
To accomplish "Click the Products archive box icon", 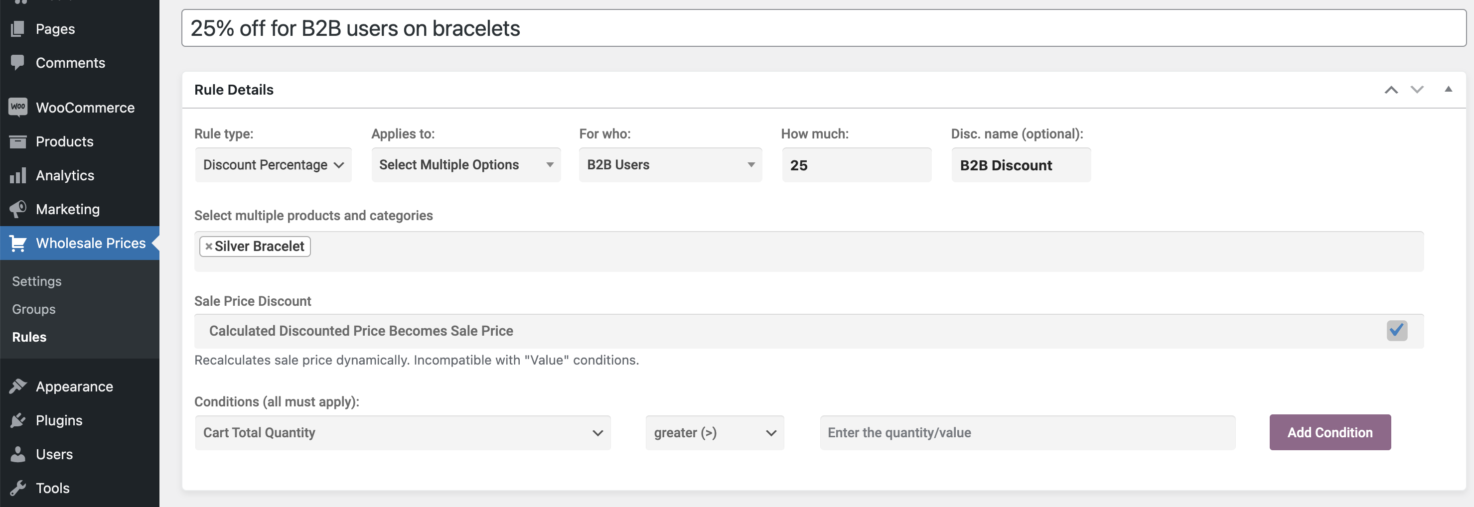I will coord(18,141).
